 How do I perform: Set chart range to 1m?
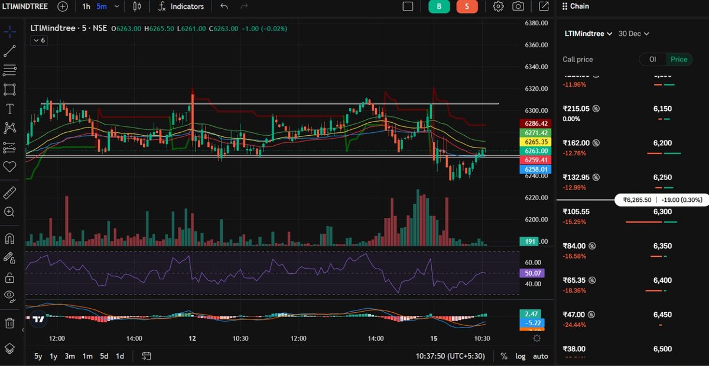coord(87,356)
